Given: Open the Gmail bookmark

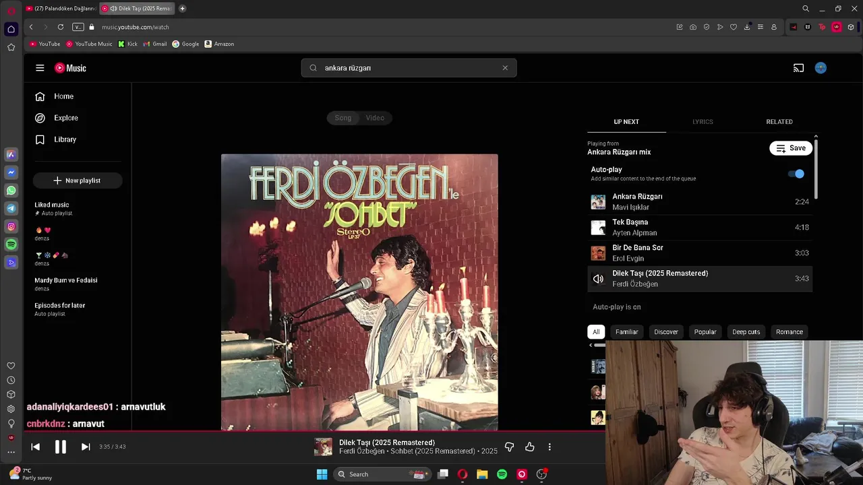Looking at the screenshot, I should [155, 44].
